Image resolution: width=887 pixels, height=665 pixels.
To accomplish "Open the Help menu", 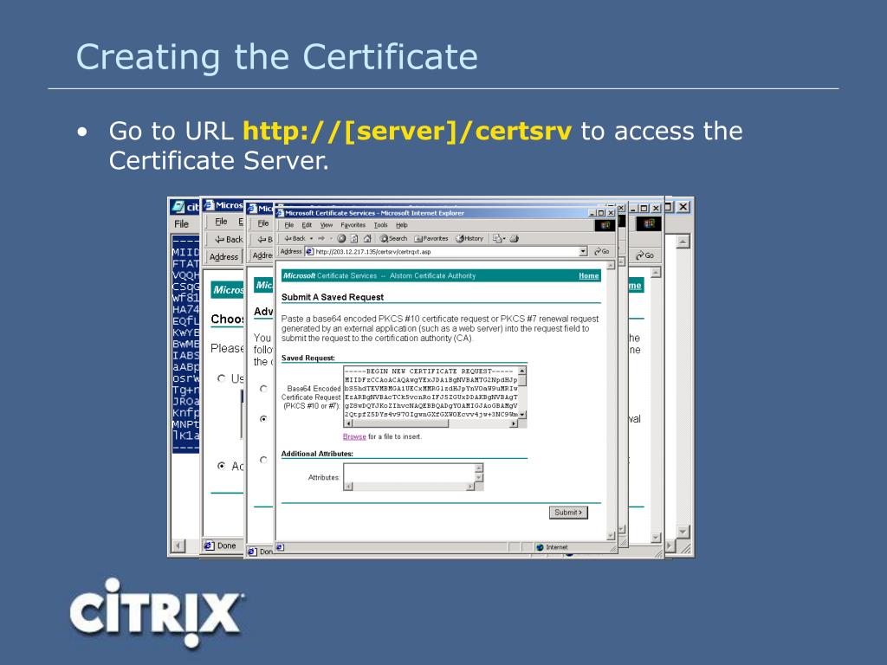I will [402, 225].
